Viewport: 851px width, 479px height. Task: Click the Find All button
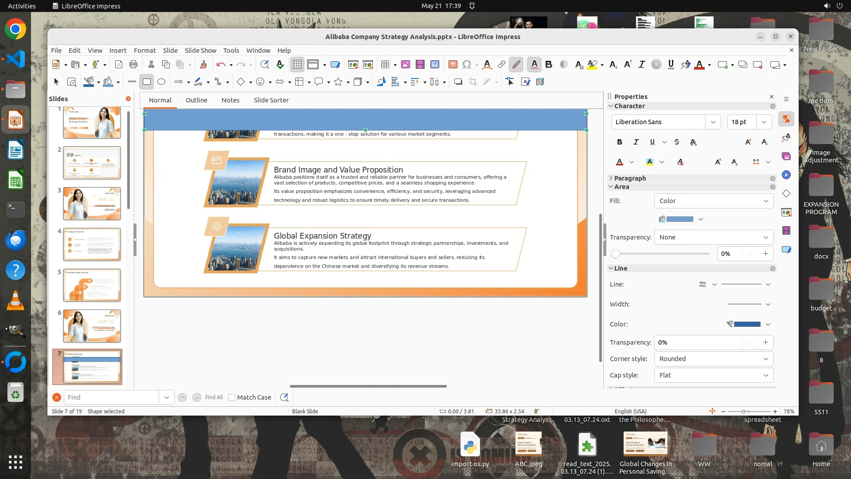[214, 397]
